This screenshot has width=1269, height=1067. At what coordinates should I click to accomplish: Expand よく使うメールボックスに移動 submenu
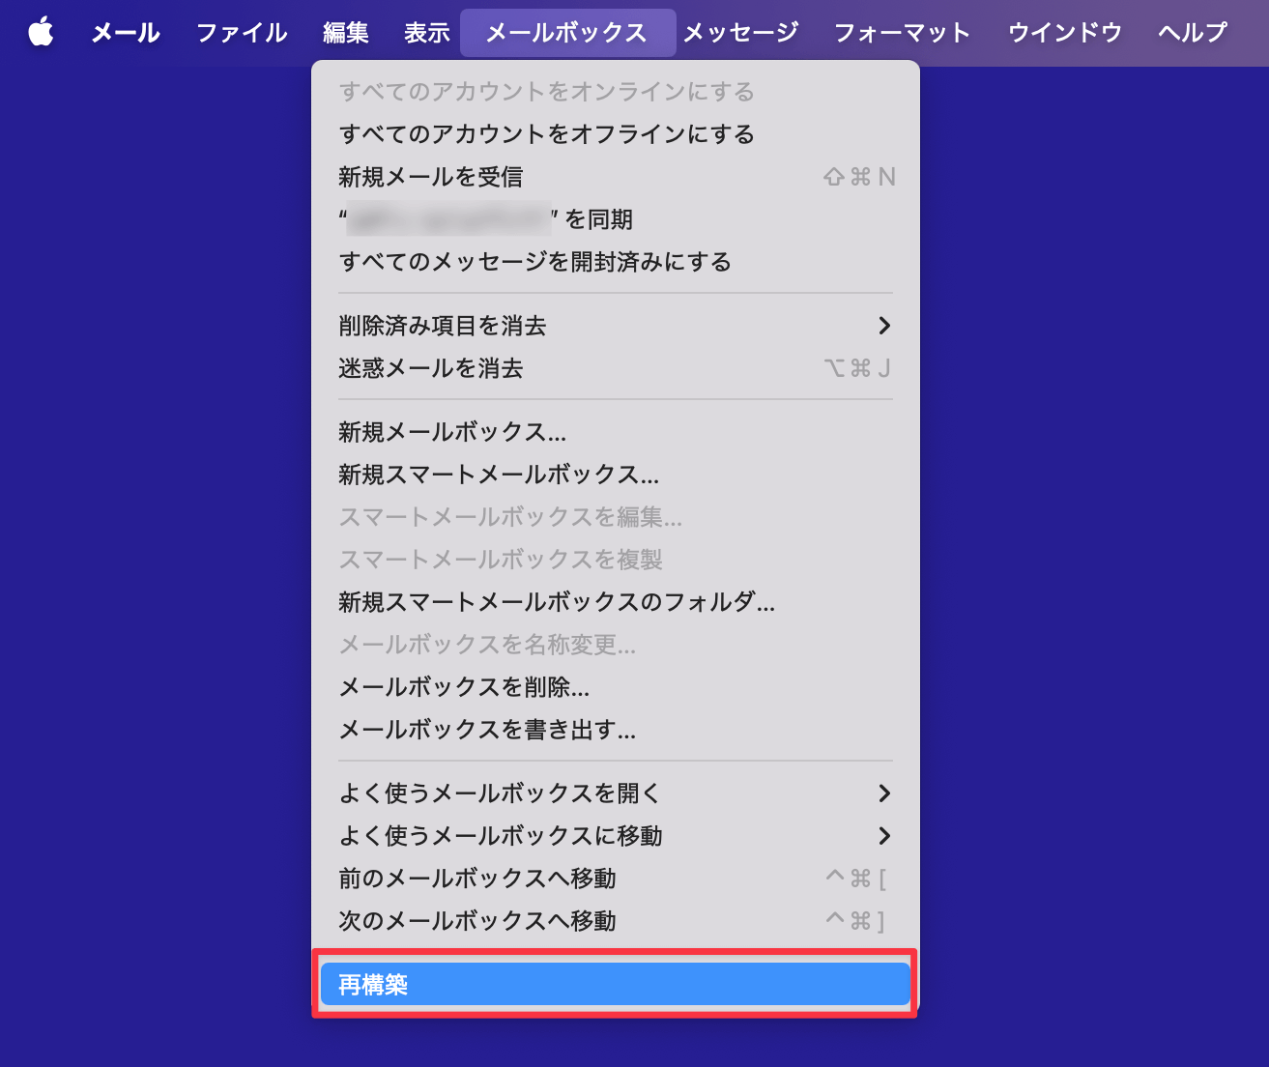click(x=616, y=836)
